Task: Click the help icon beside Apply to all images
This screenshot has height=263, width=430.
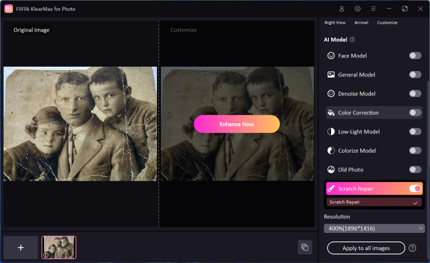Action: (x=412, y=248)
